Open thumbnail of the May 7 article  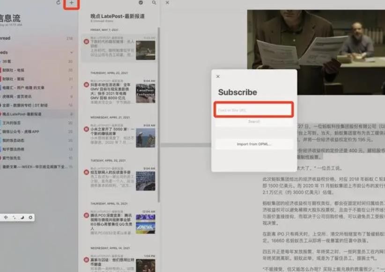tap(145, 50)
